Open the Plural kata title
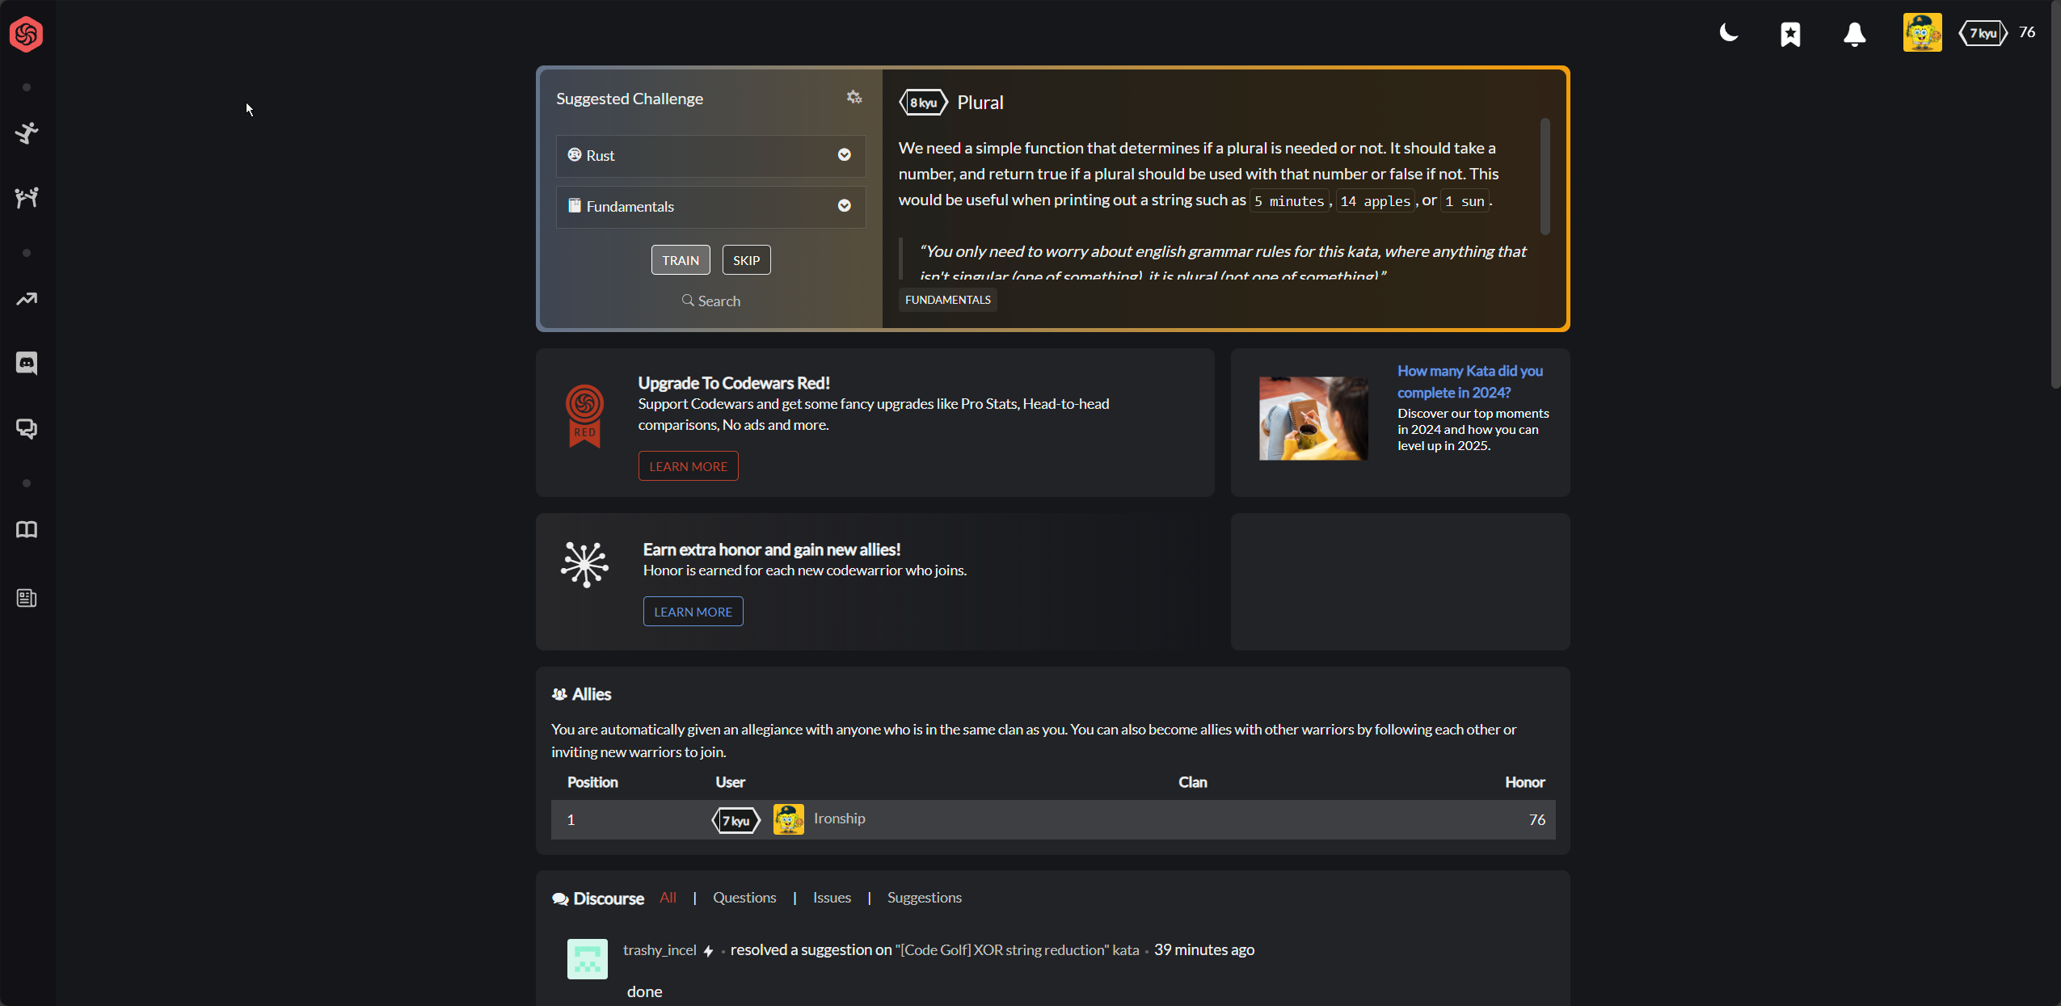The height and width of the screenshot is (1006, 2061). [980, 103]
